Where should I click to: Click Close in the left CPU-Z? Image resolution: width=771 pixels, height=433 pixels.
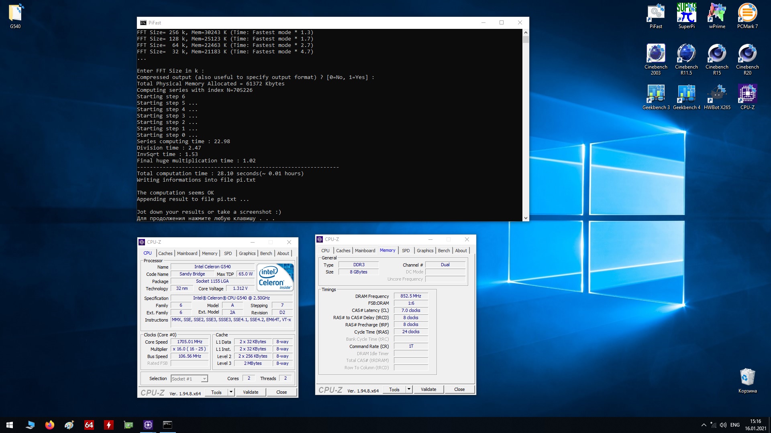click(281, 392)
